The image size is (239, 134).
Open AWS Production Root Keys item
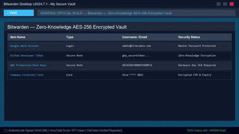(x=28, y=65)
